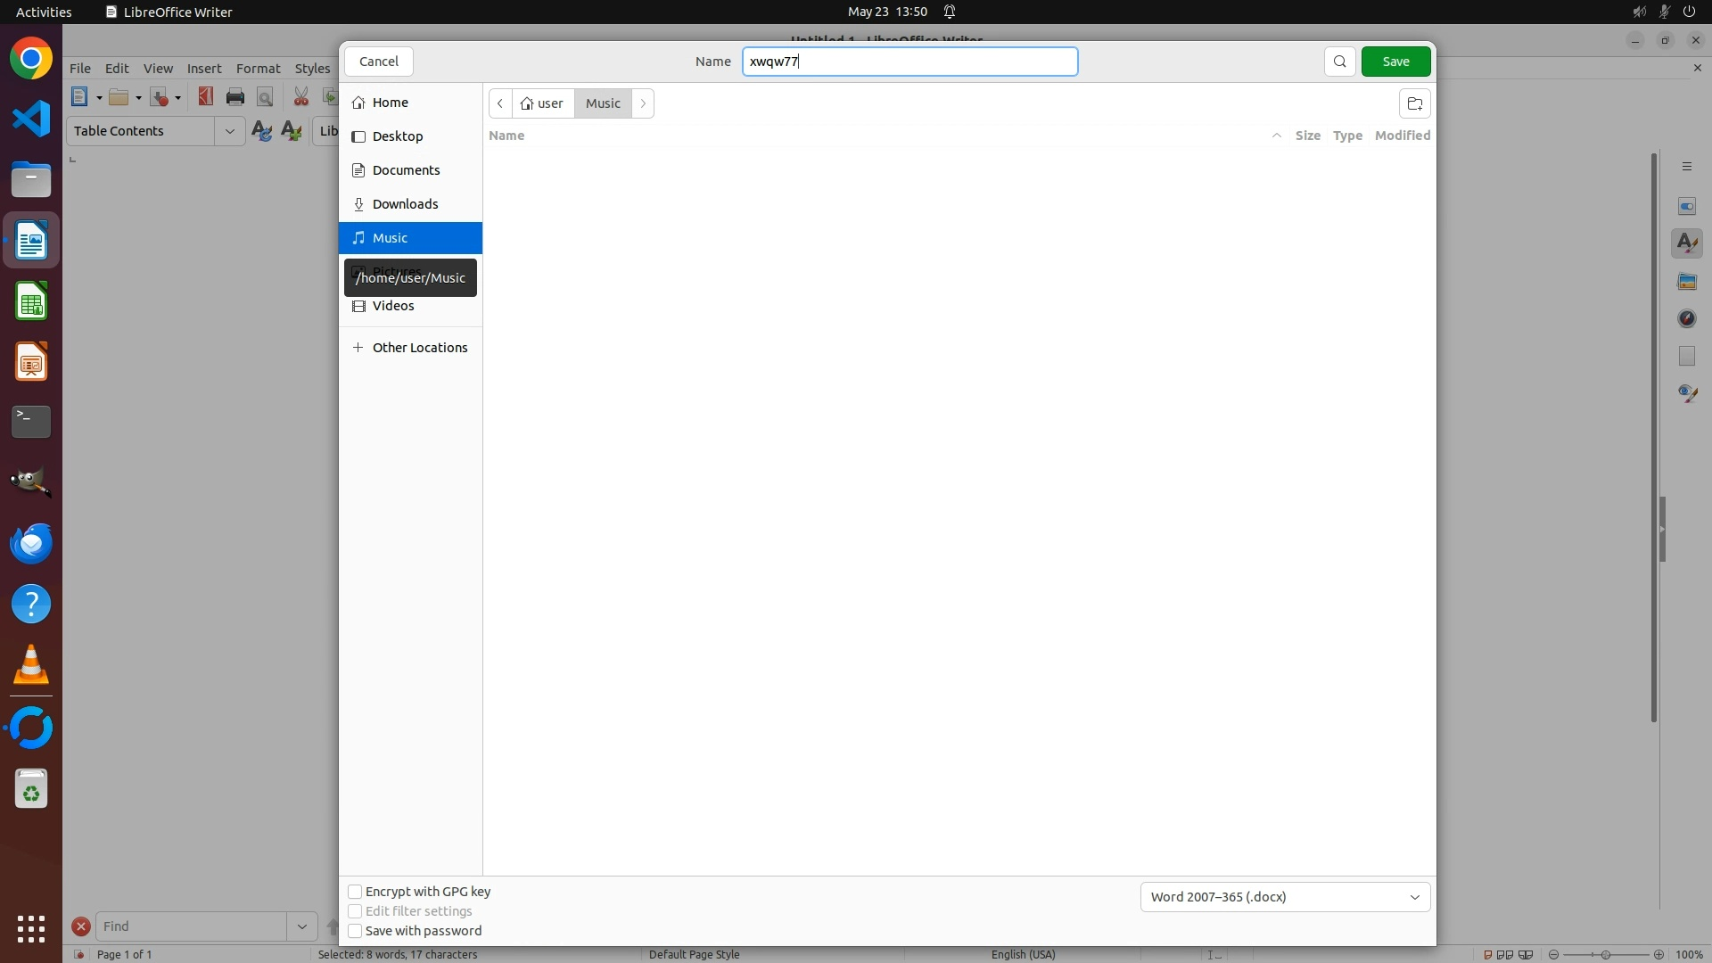The image size is (1712, 963).
Task: Open Other Locations in sidebar
Action: pyautogui.click(x=419, y=348)
